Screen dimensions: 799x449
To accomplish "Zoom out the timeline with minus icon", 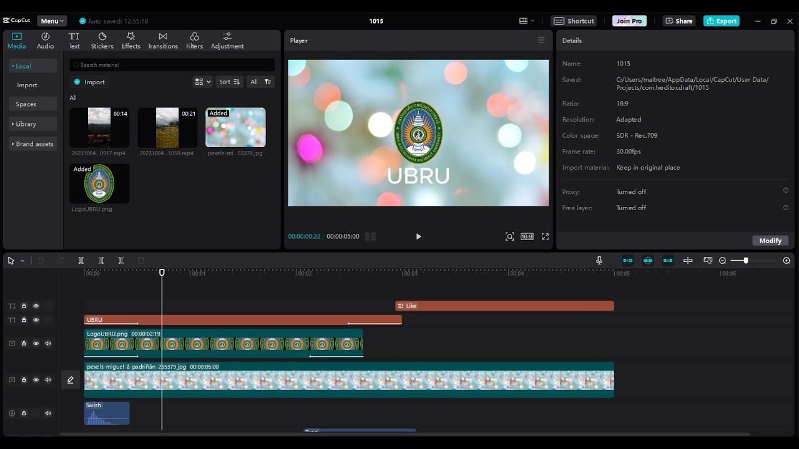I will [x=722, y=261].
